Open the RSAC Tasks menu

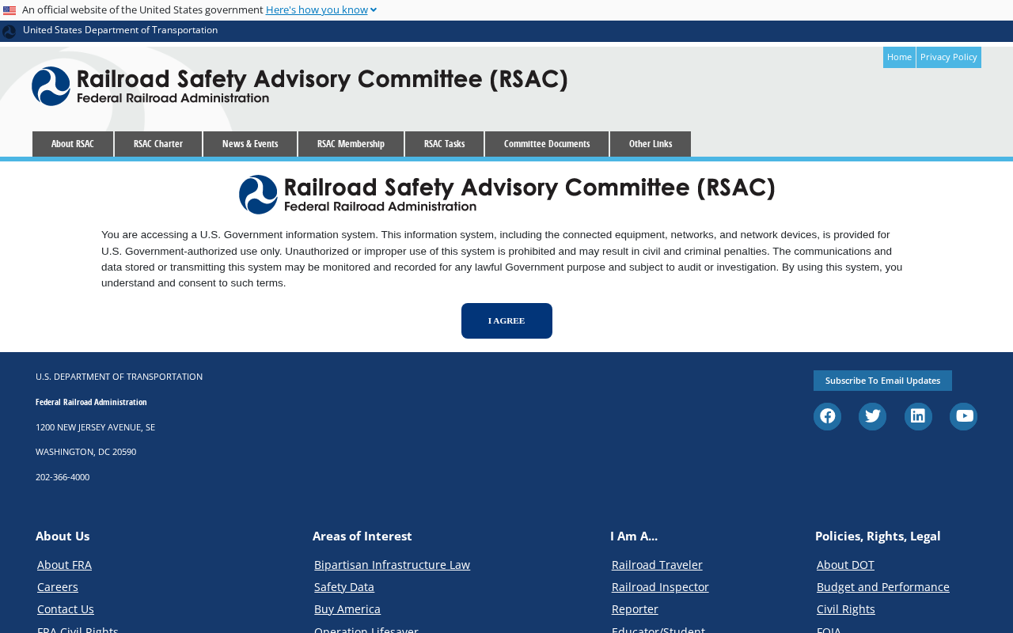coord(444,144)
